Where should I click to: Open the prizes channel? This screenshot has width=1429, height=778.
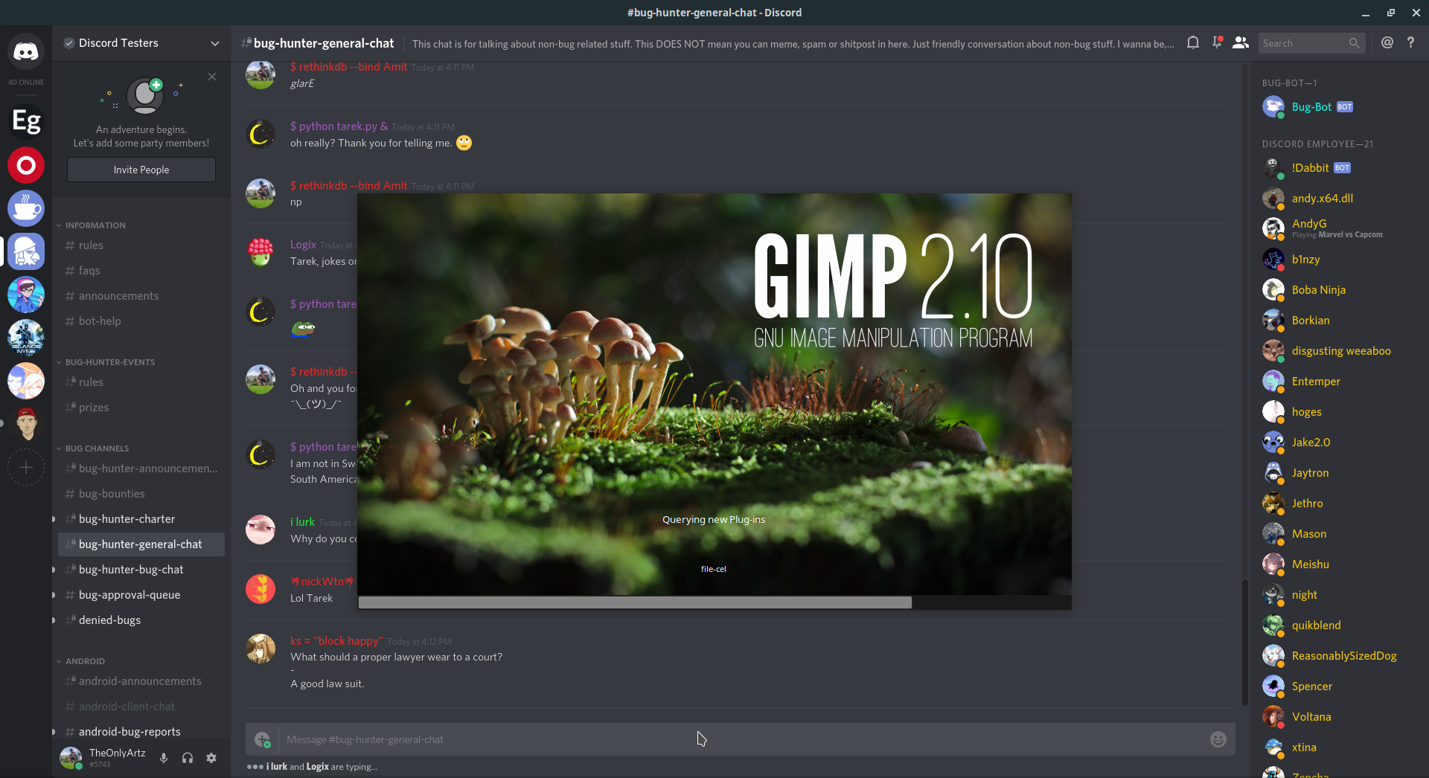pyautogui.click(x=141, y=408)
